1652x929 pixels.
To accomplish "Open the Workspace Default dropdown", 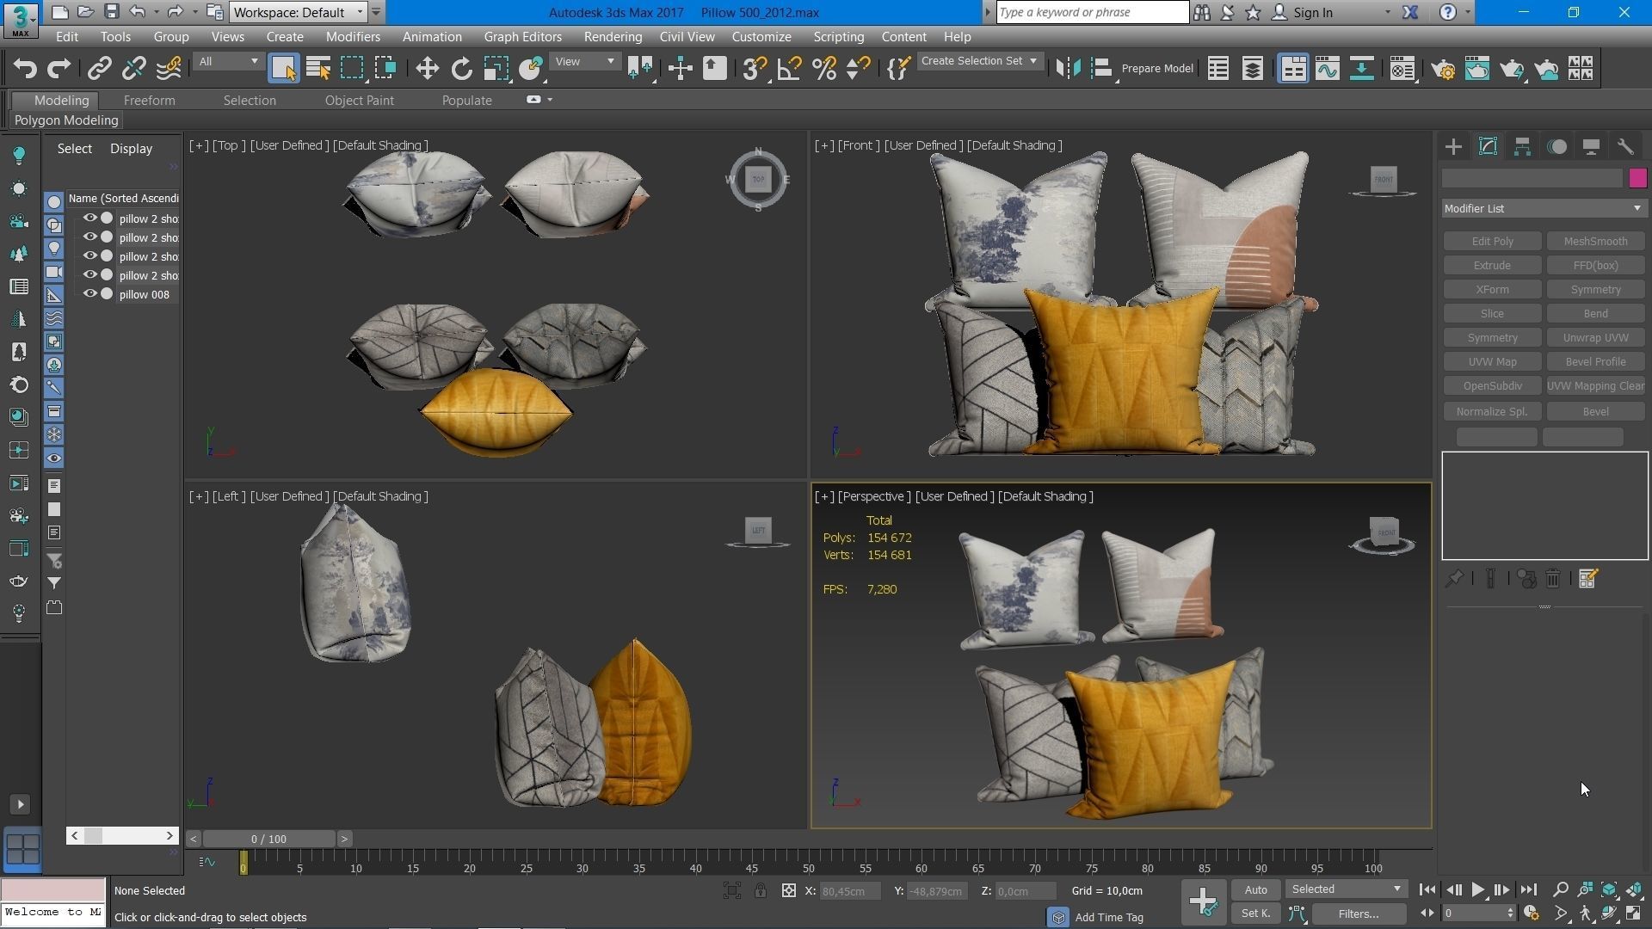I will click(299, 12).
